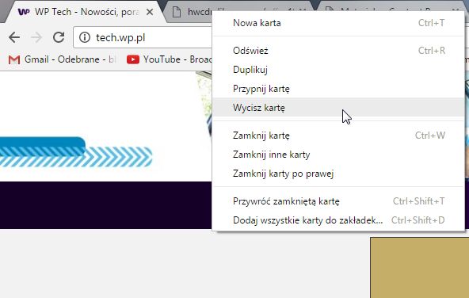Click the Gmail bookmark icon
Screen dimensions: 469x298
pos(14,59)
